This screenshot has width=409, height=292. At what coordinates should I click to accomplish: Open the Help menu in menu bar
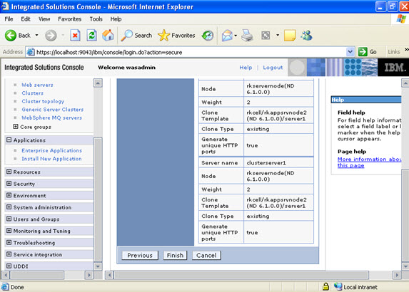tap(116, 19)
